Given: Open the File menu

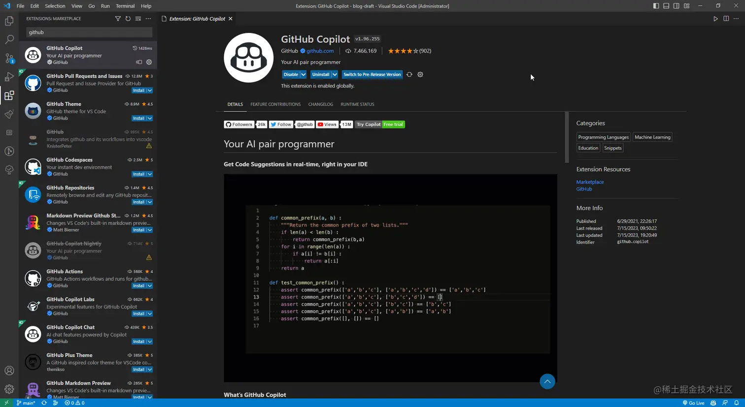Looking at the screenshot, I should tap(20, 6).
